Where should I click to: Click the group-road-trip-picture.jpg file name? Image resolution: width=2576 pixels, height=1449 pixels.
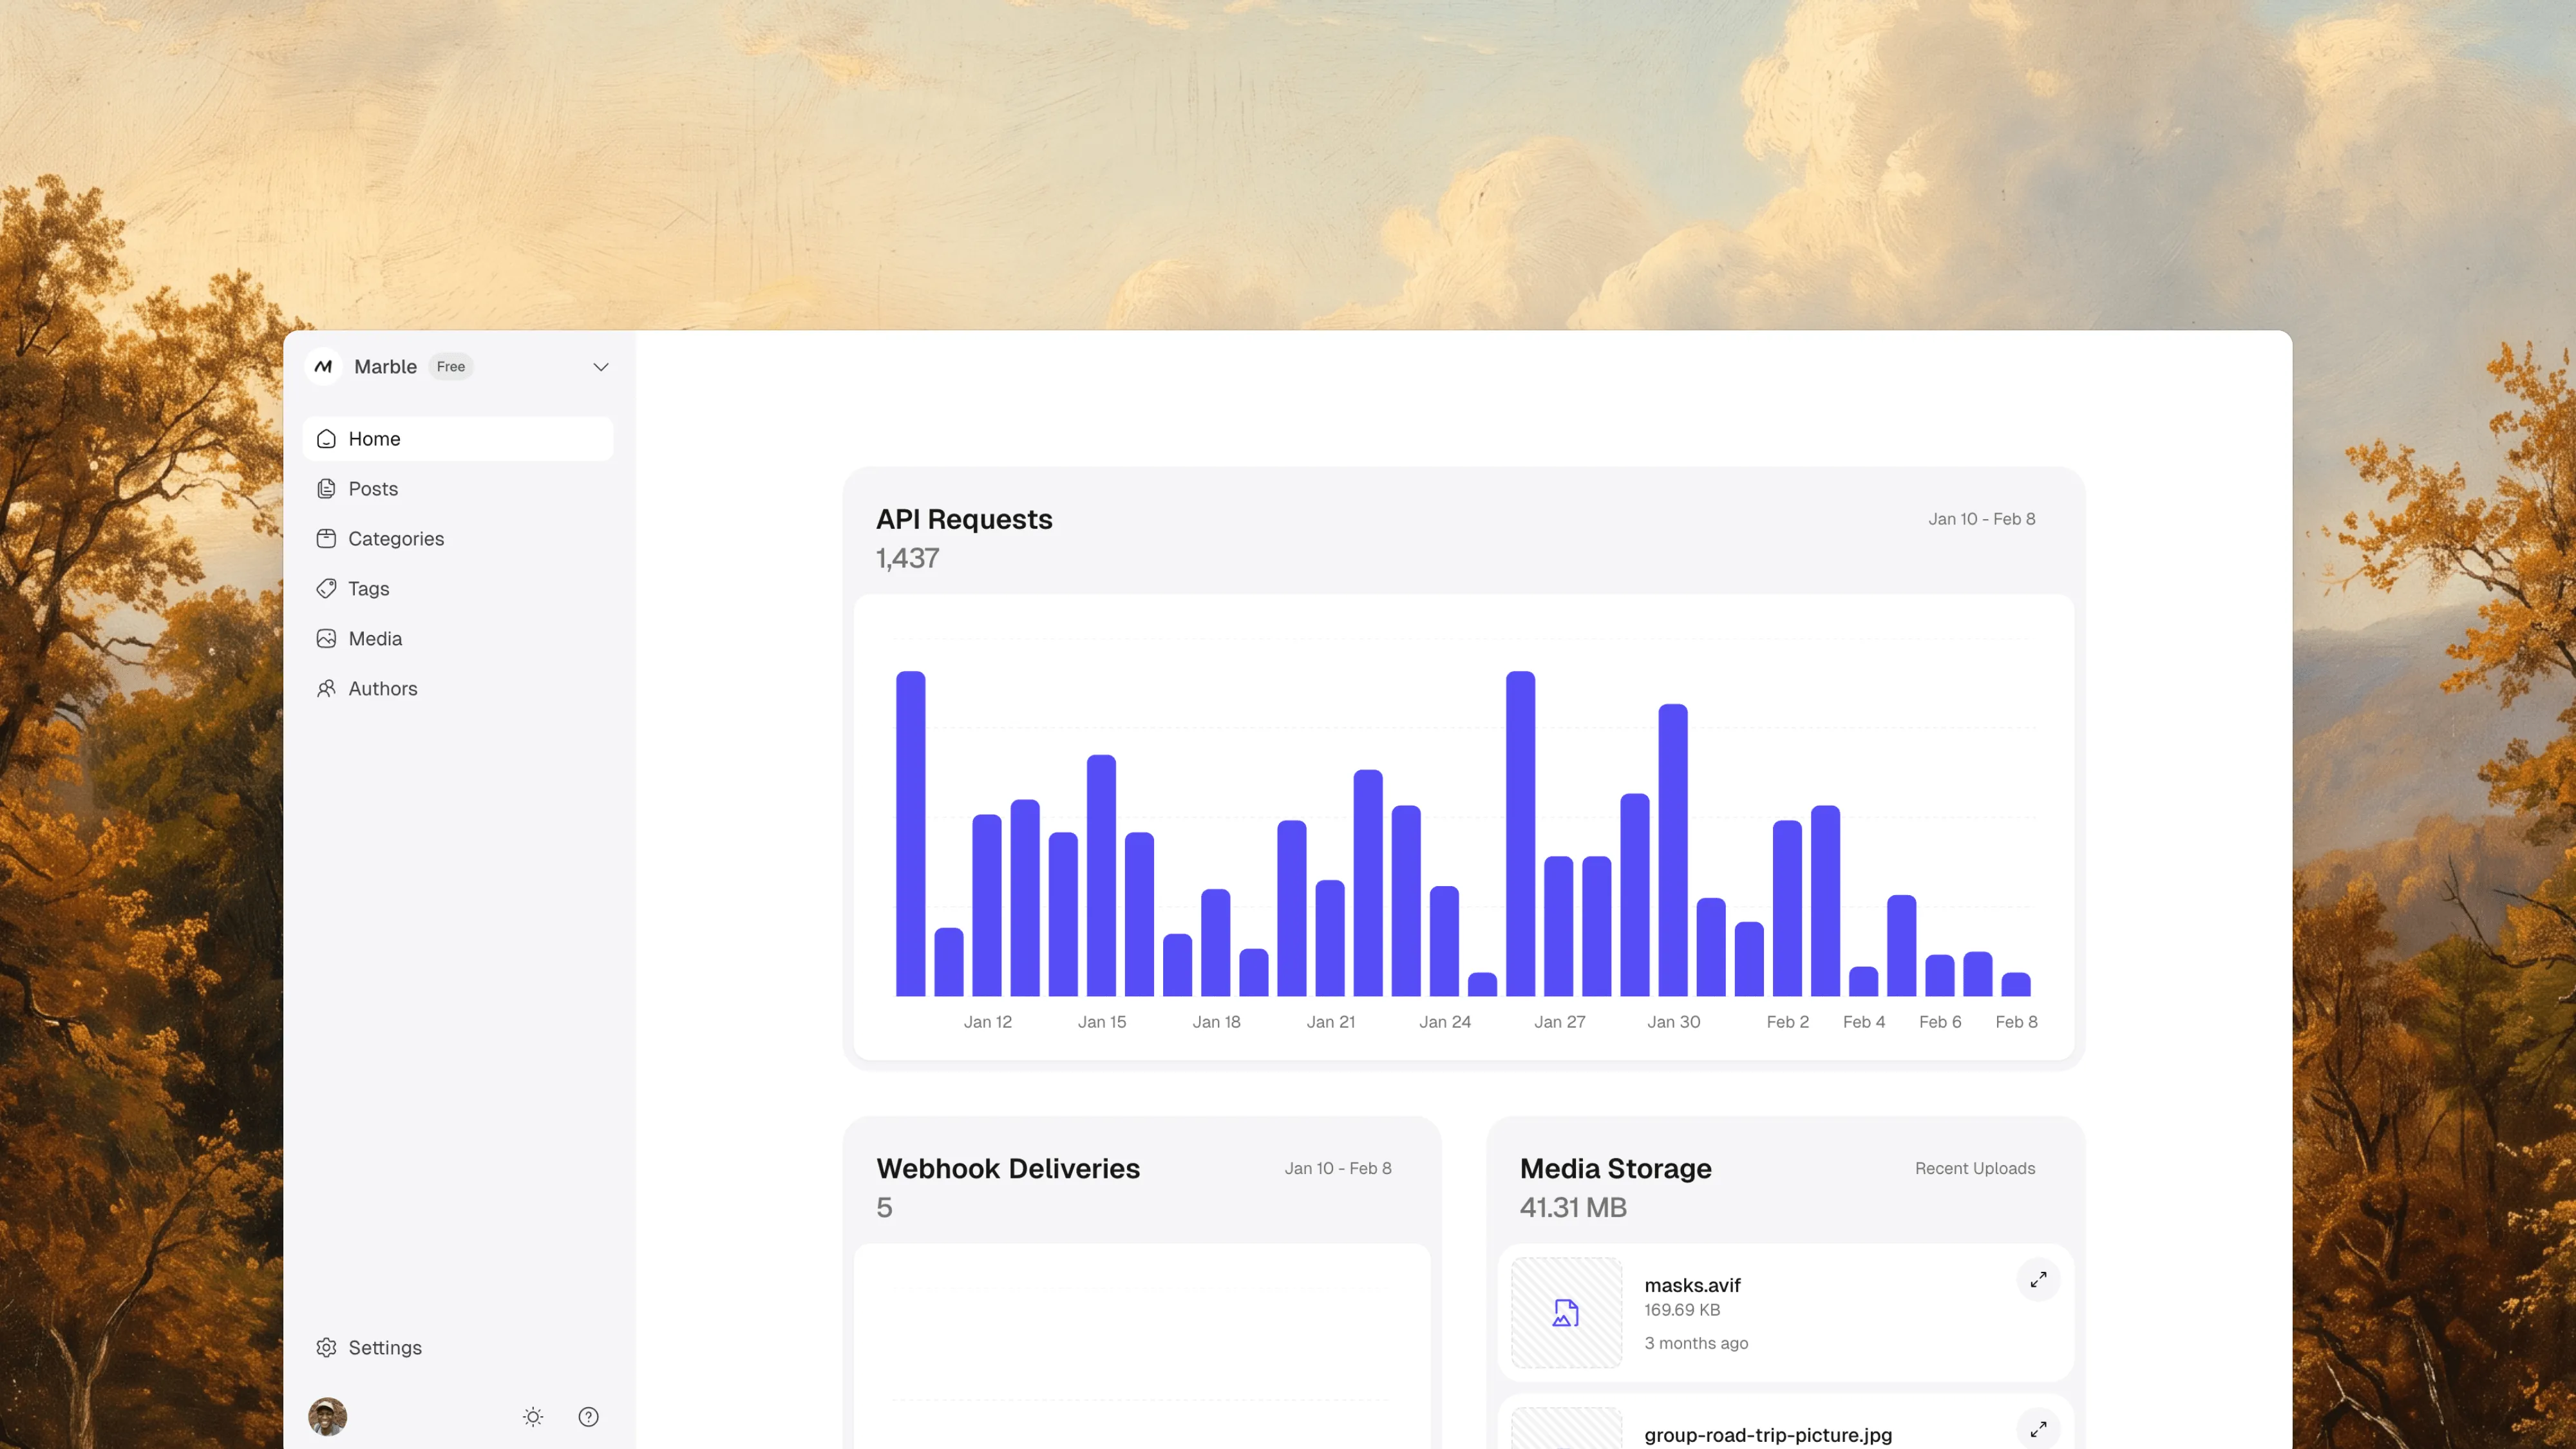[x=1768, y=1436]
